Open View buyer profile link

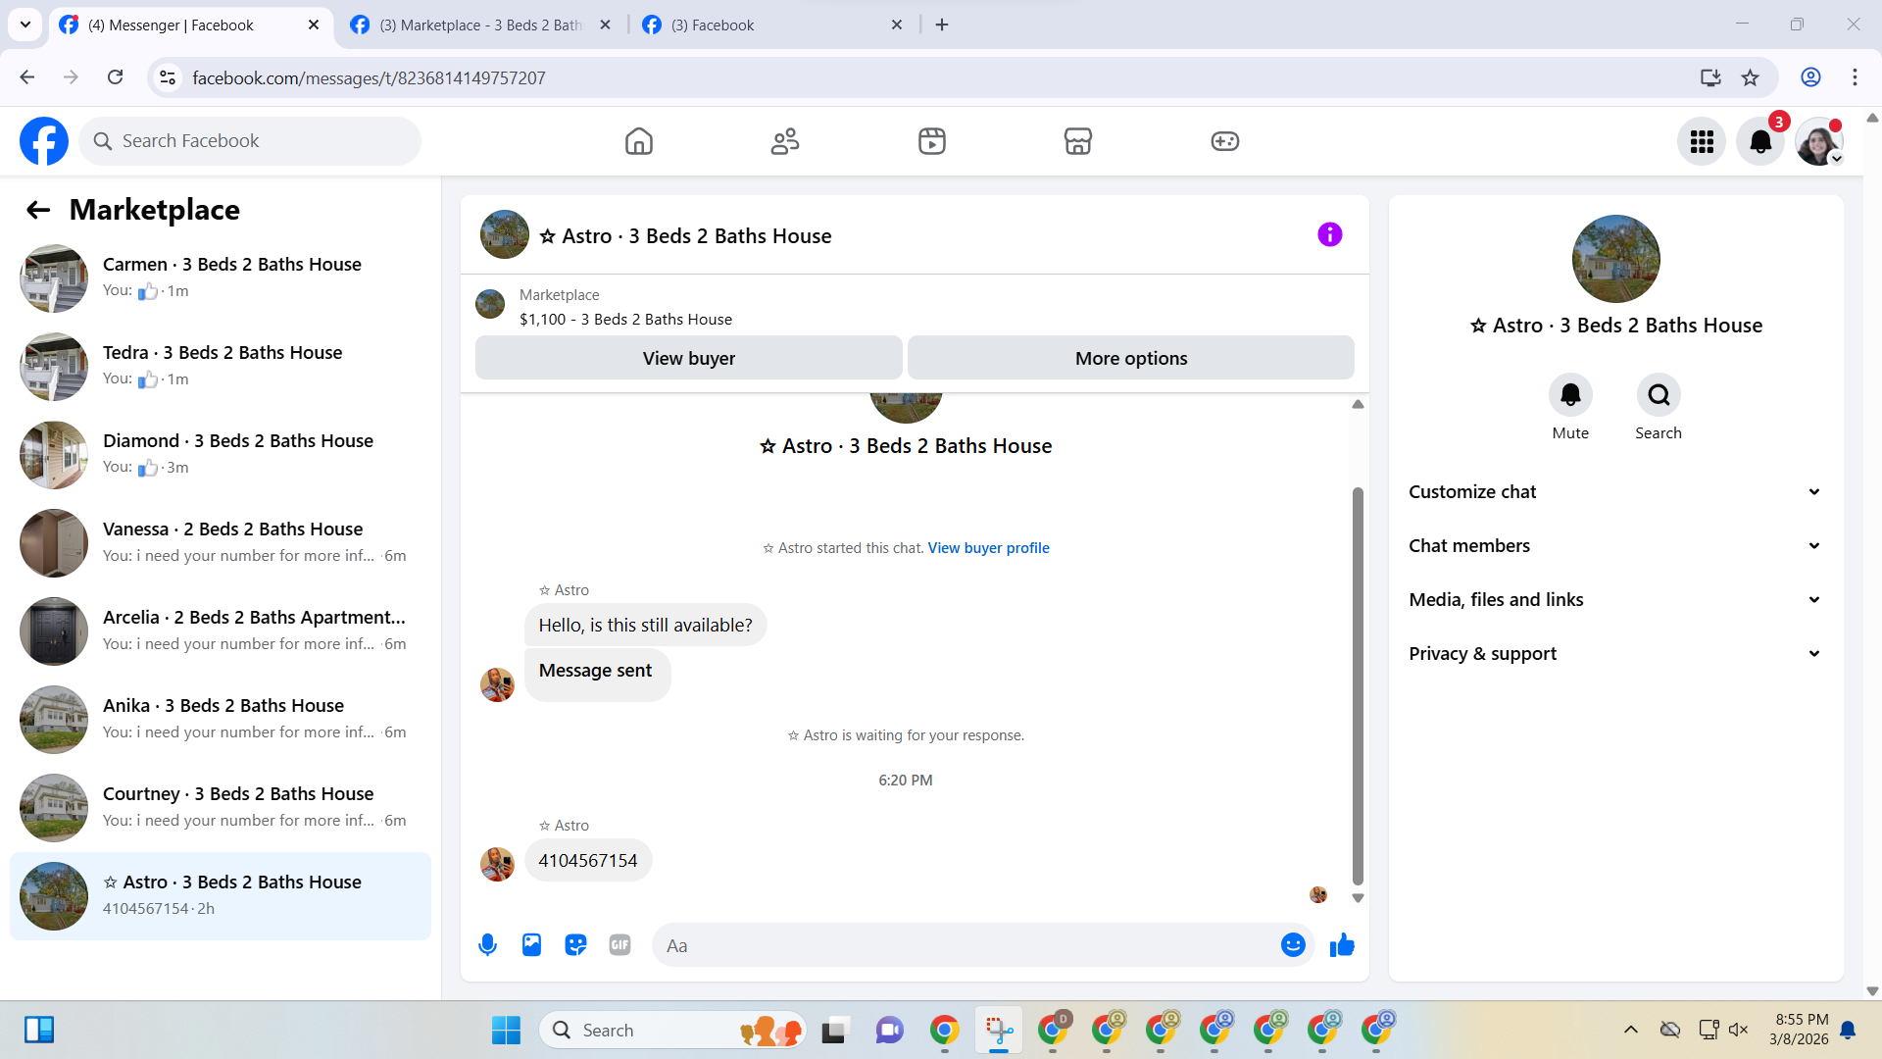click(988, 548)
